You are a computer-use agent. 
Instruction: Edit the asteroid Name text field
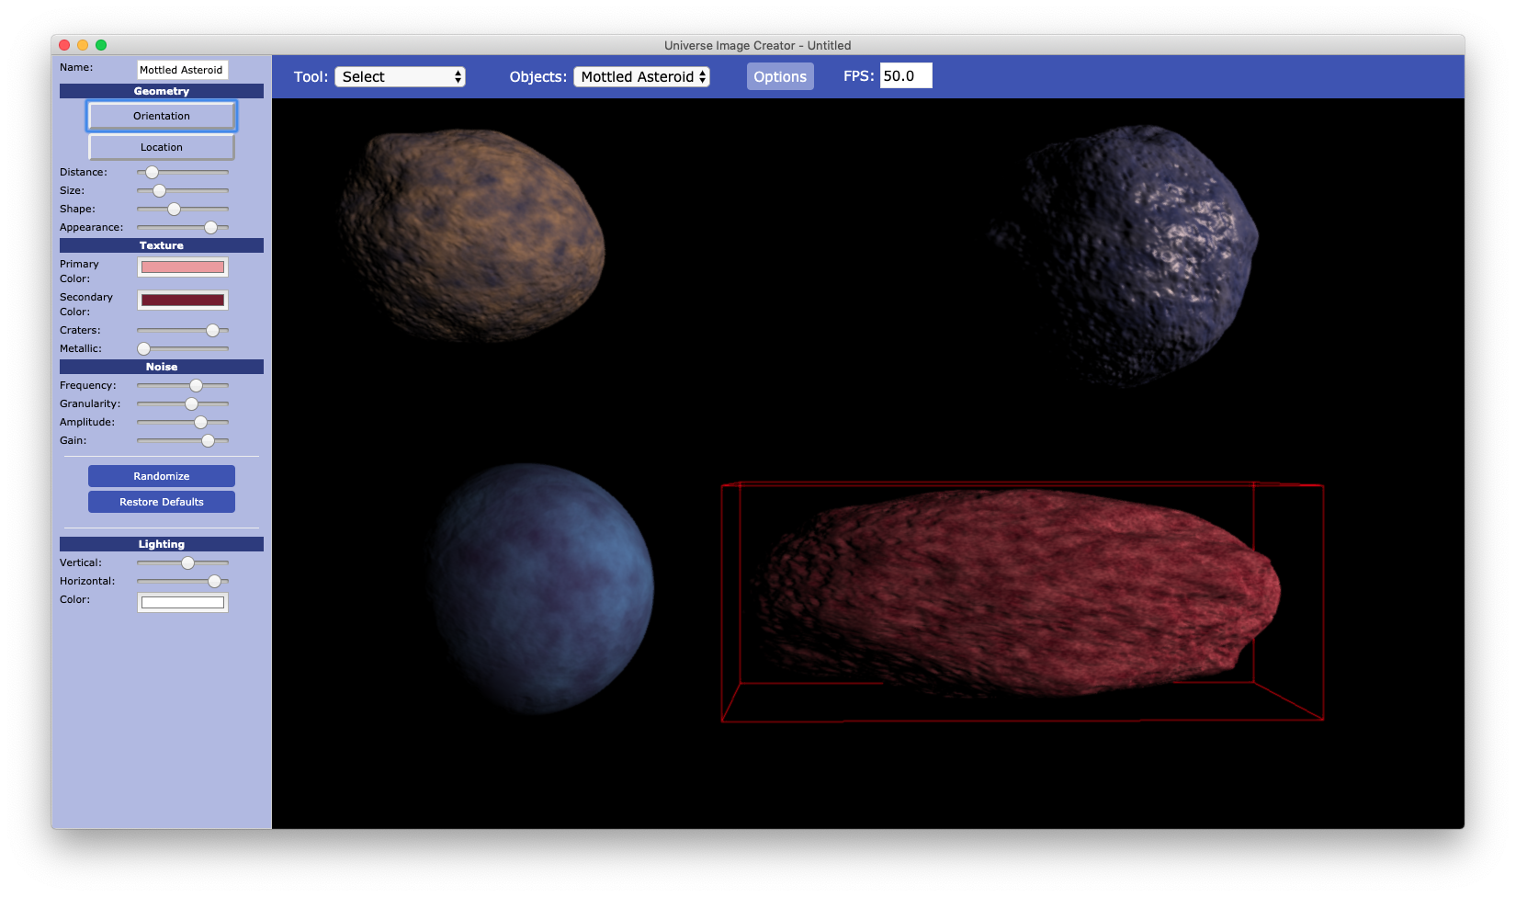click(182, 69)
